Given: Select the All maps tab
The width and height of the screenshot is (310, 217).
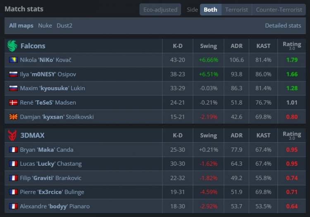Looking at the screenshot, I should click(21, 26).
